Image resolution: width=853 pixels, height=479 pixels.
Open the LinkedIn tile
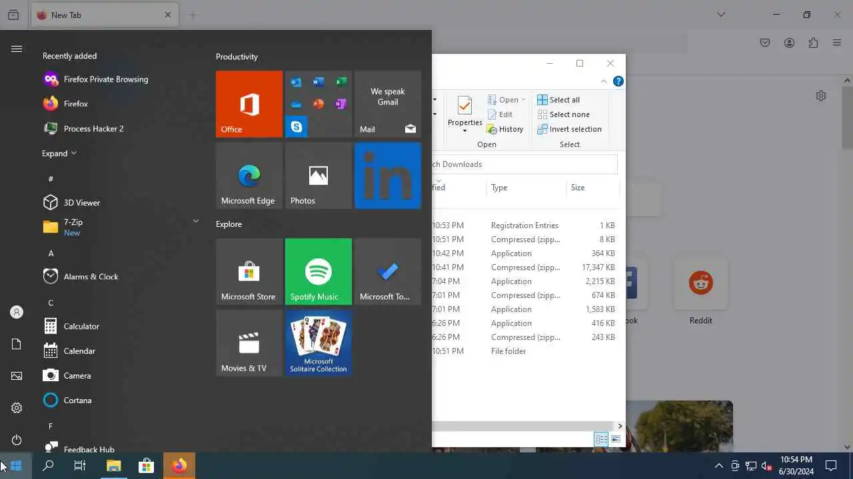click(388, 176)
